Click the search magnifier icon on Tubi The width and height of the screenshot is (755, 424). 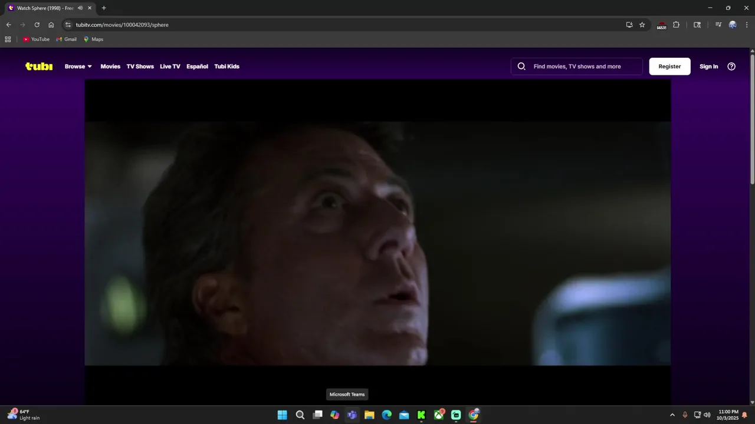(x=521, y=67)
